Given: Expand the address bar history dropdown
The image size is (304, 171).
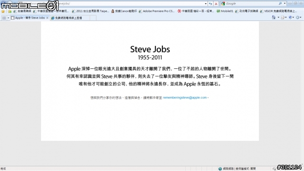Looking at the screenshot, I should click(206, 3).
